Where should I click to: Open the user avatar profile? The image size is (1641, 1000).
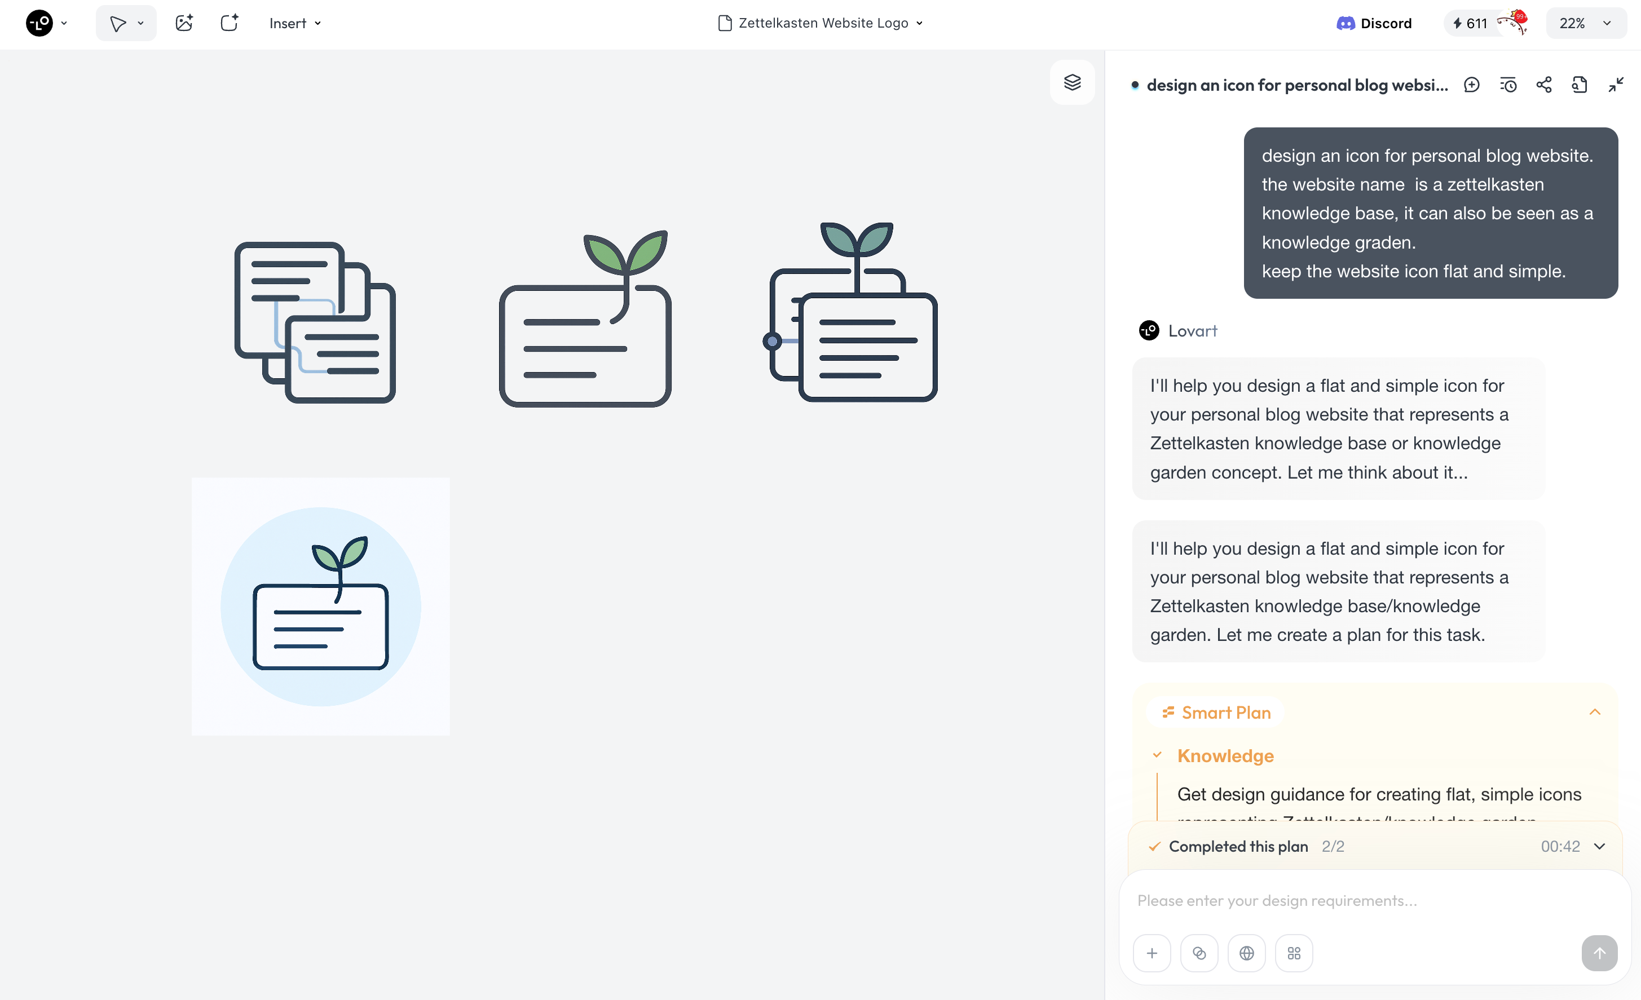tap(1512, 23)
